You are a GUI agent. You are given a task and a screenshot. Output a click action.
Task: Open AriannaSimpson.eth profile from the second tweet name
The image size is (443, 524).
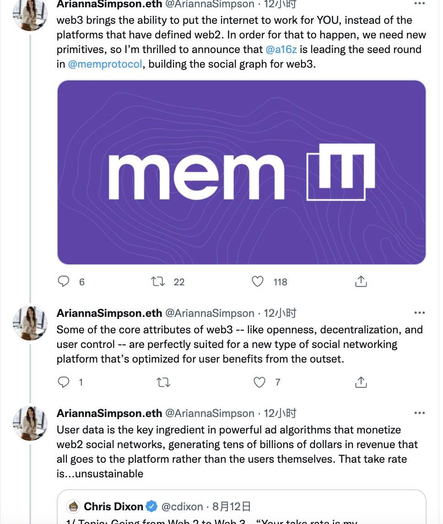(109, 313)
